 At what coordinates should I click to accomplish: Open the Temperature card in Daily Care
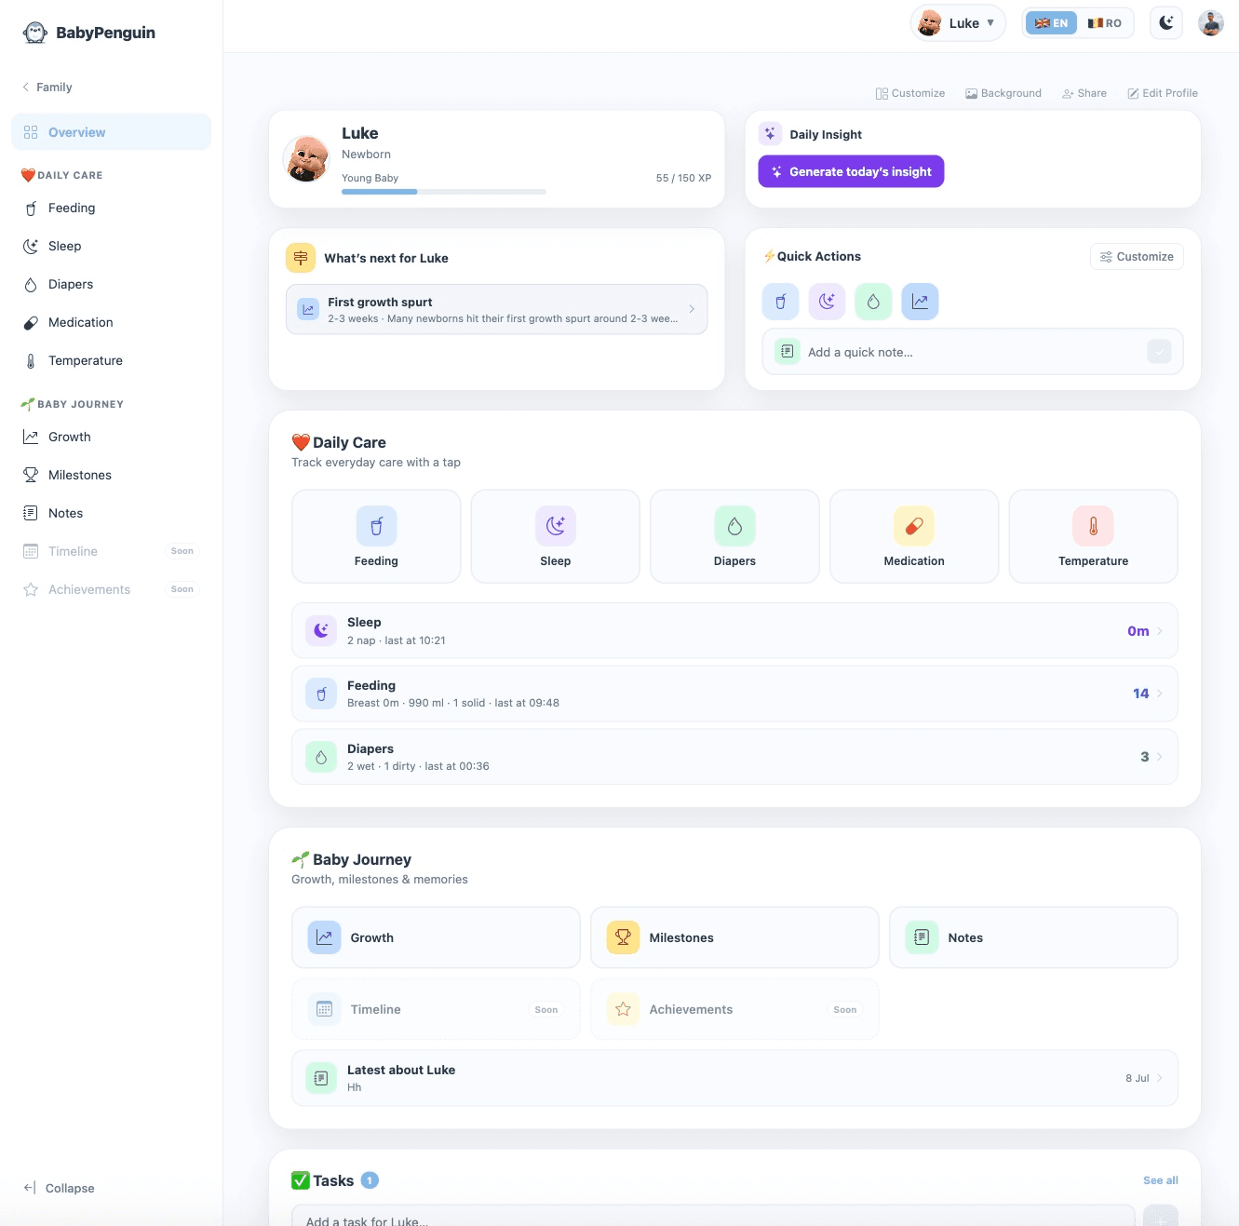point(1093,536)
